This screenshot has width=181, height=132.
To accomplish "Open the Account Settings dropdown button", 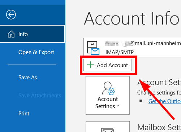I will pyautogui.click(x=108, y=95).
